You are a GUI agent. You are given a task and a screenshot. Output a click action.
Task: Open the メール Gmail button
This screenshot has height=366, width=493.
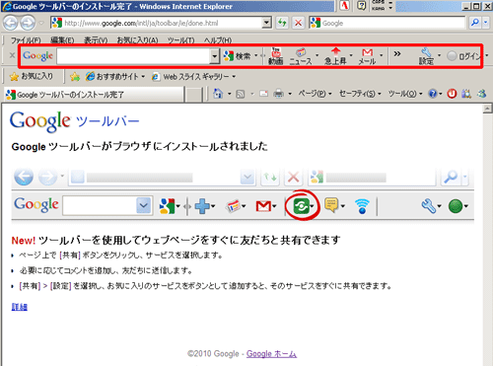(367, 56)
